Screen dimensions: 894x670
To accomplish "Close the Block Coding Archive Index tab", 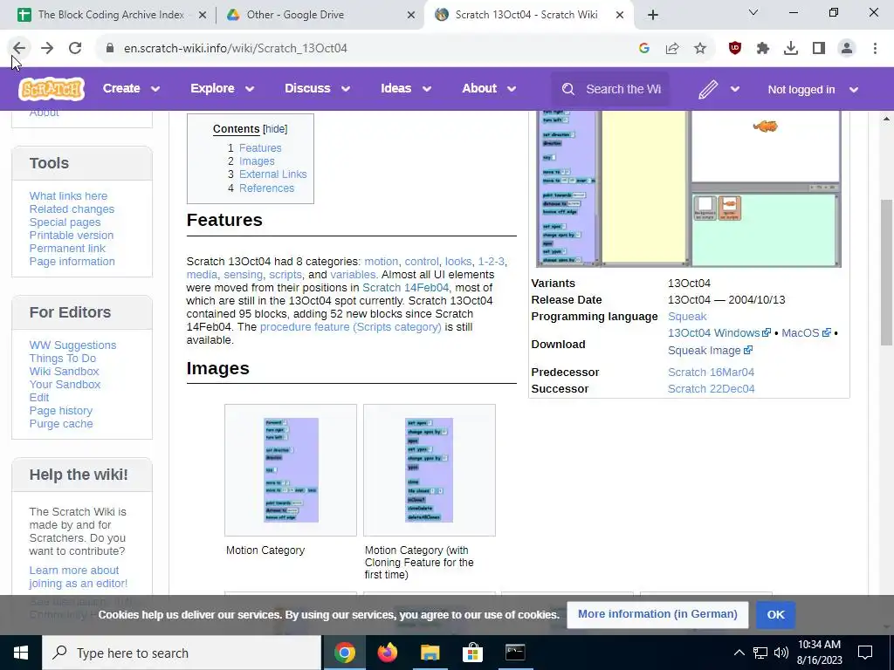I will pyautogui.click(x=203, y=15).
